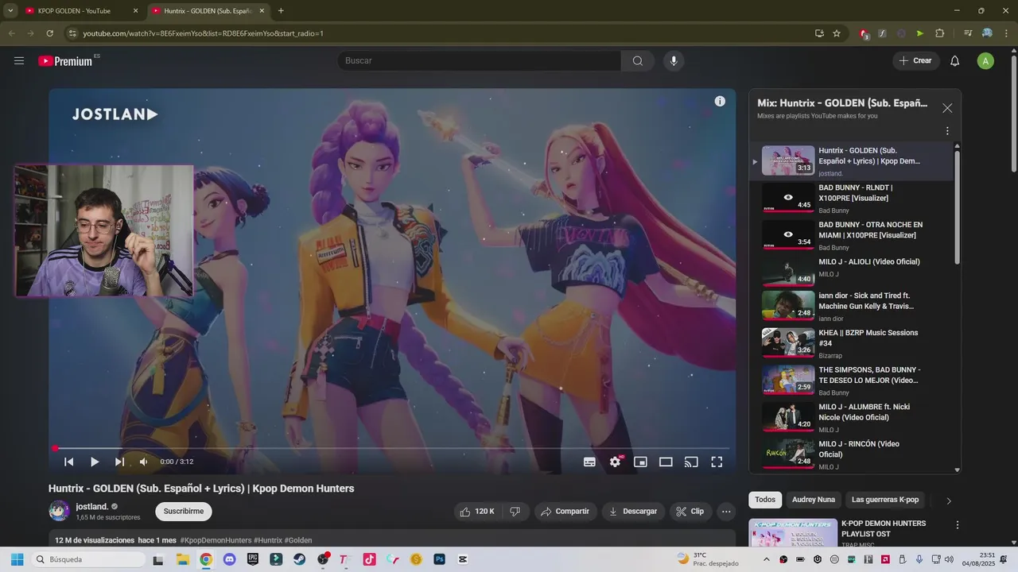The height and width of the screenshot is (572, 1018).
Task: Open Discord from the taskbar
Action: [229, 559]
